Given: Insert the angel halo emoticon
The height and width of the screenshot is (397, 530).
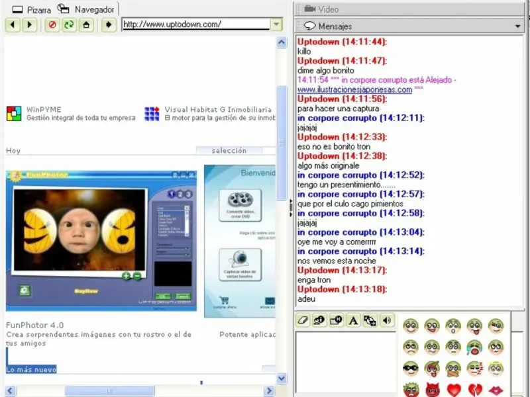Looking at the screenshot, I should (x=496, y=369).
